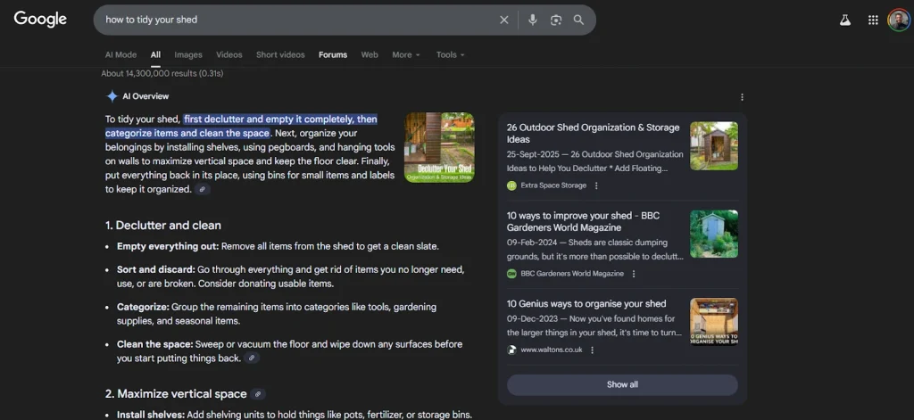The width and height of the screenshot is (914, 420).
Task: Open options for BBC Gardeners World source
Action: click(x=634, y=274)
